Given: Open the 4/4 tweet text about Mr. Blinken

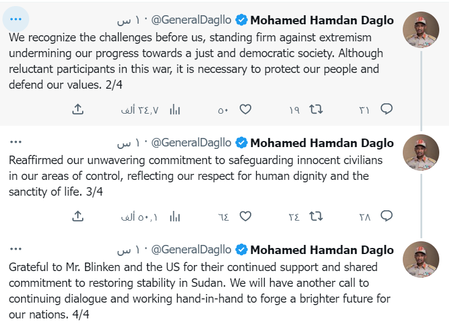Looking at the screenshot, I should point(200,290).
